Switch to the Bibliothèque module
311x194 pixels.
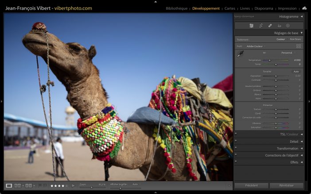click(176, 8)
